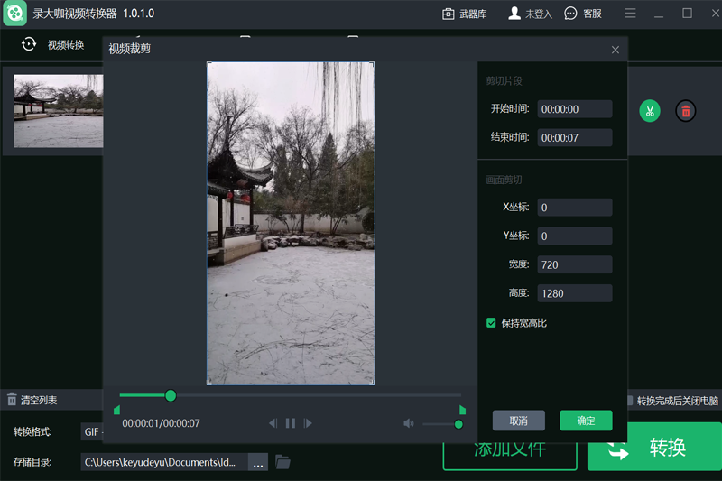Expand the 转换格式 GIF dropdown
This screenshot has height=481, width=722.
(x=93, y=432)
